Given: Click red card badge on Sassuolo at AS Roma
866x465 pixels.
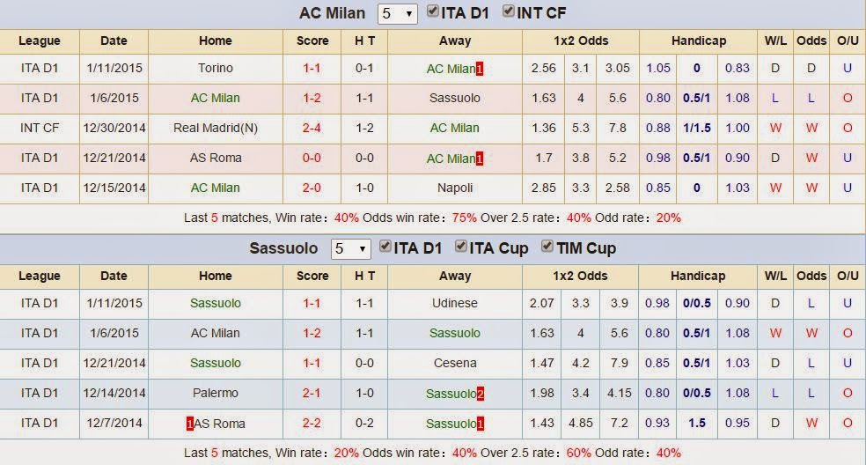Looking at the screenshot, I should [x=481, y=424].
